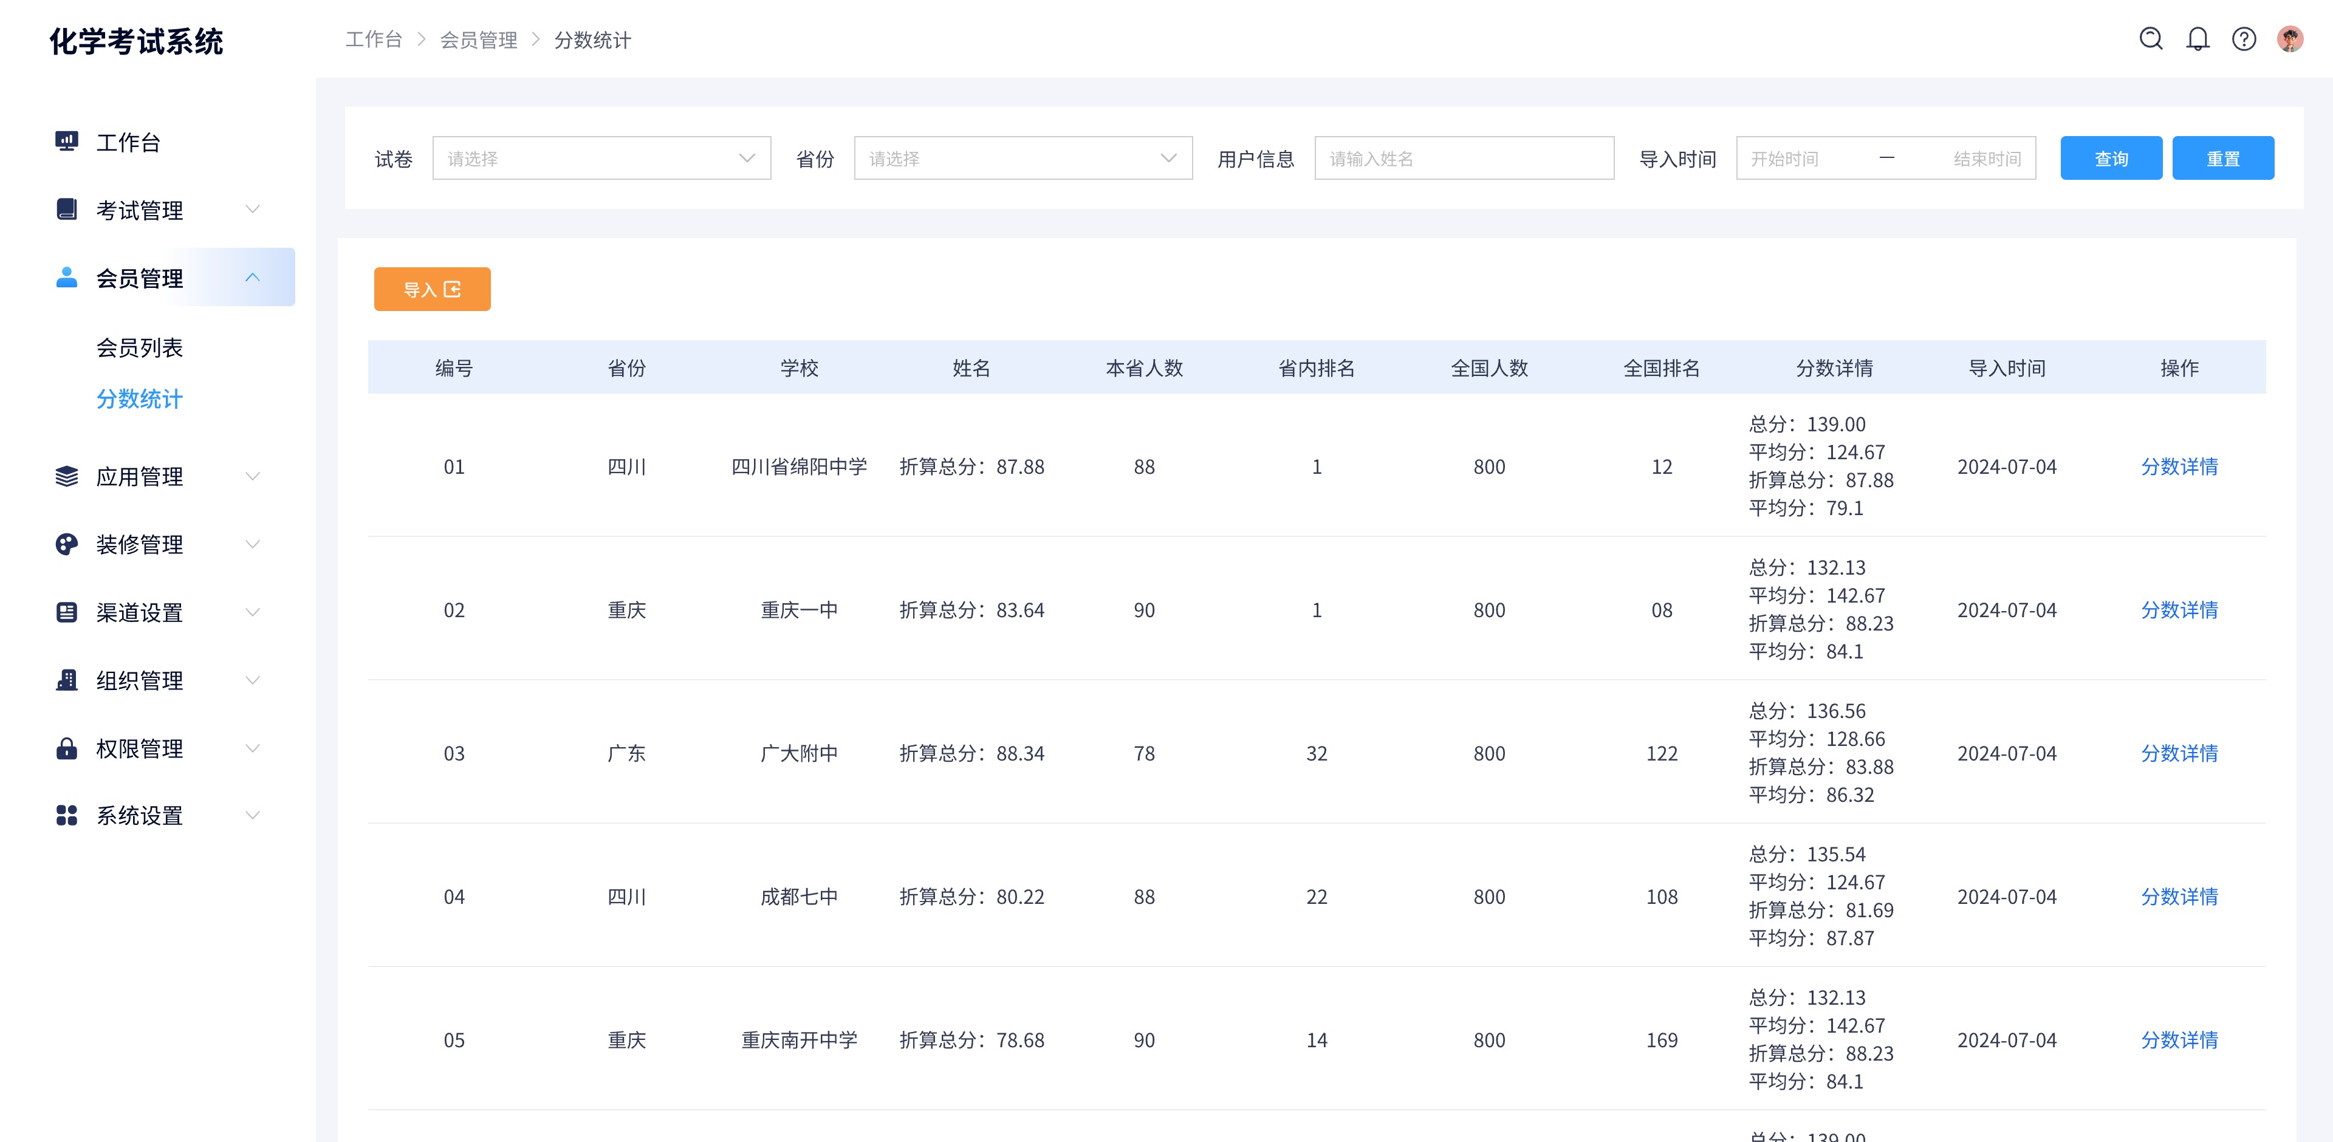Image resolution: width=2333 pixels, height=1142 pixels.
Task: Go to 工作台 via the breadcrumb
Action: tap(374, 39)
